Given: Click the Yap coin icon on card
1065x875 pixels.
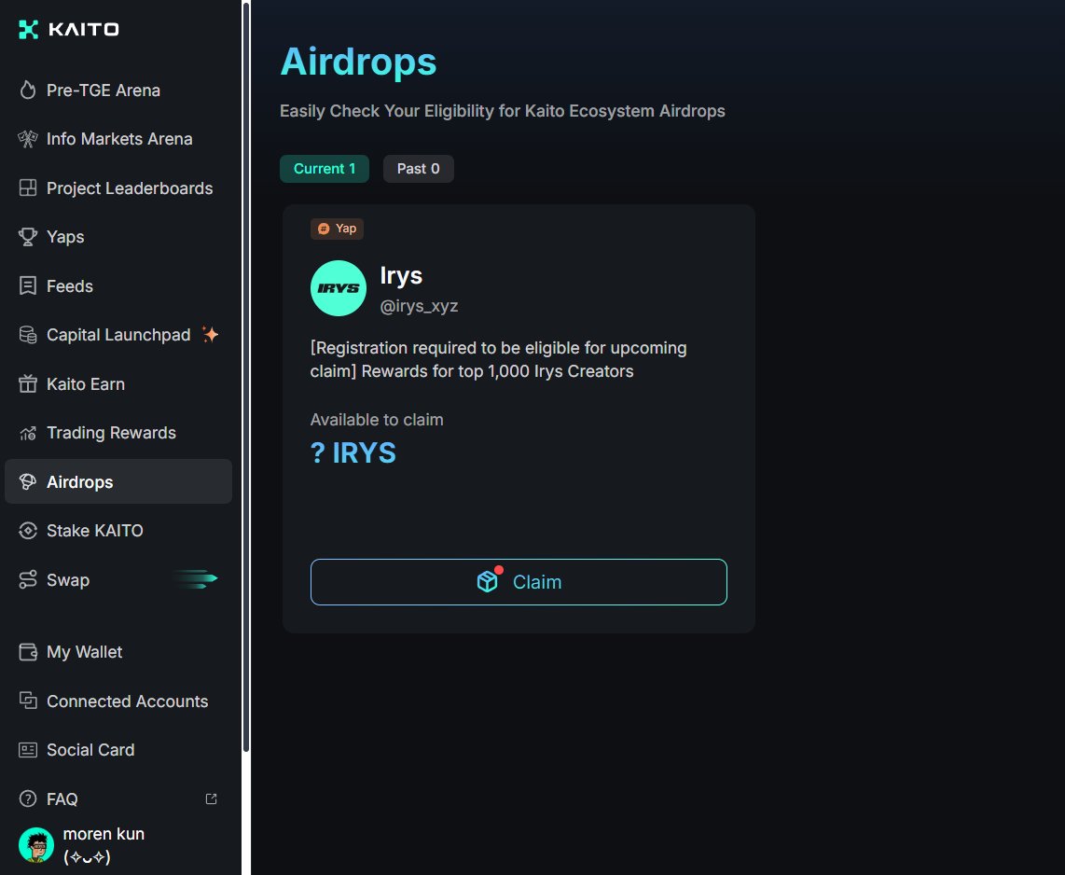Looking at the screenshot, I should (x=324, y=229).
